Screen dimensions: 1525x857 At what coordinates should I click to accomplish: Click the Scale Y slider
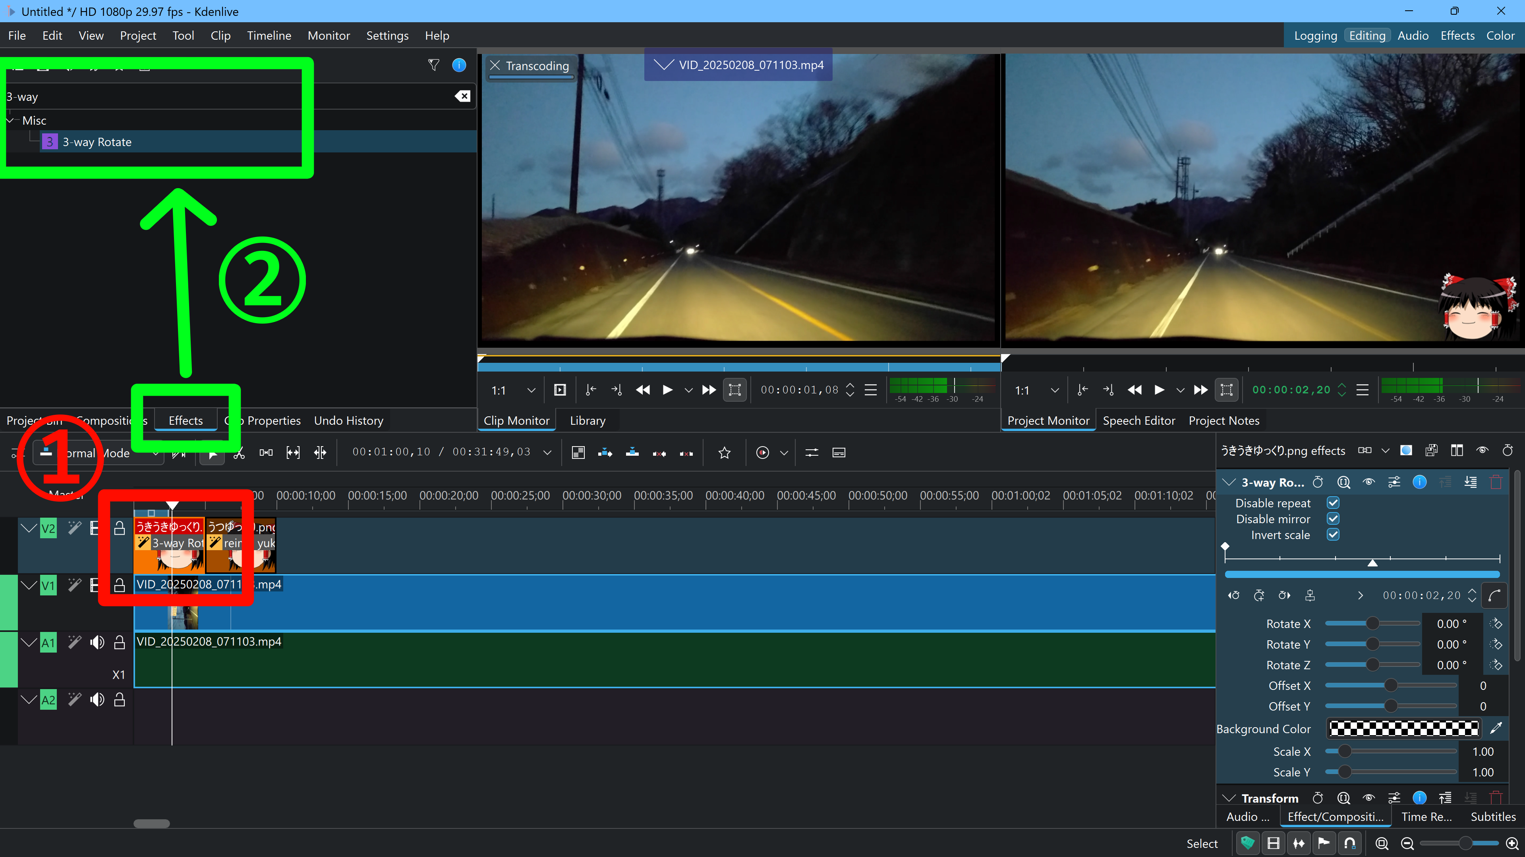point(1391,772)
